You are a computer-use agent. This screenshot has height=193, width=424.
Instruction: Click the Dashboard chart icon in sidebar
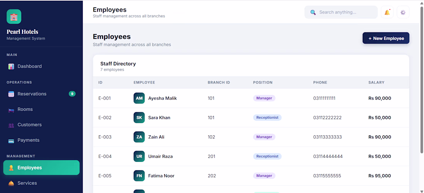click(x=11, y=66)
